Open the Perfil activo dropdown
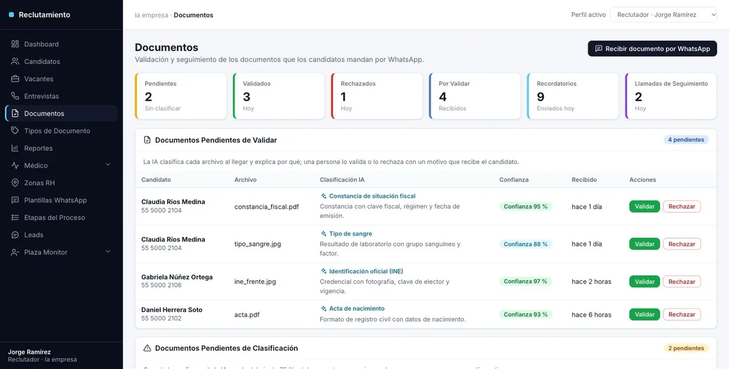729x369 pixels. [x=663, y=15]
